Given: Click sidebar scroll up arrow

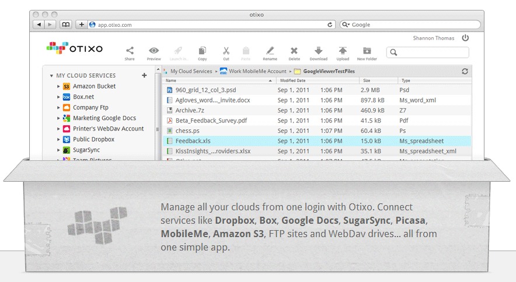Looking at the screenshot, I should pos(158,70).
